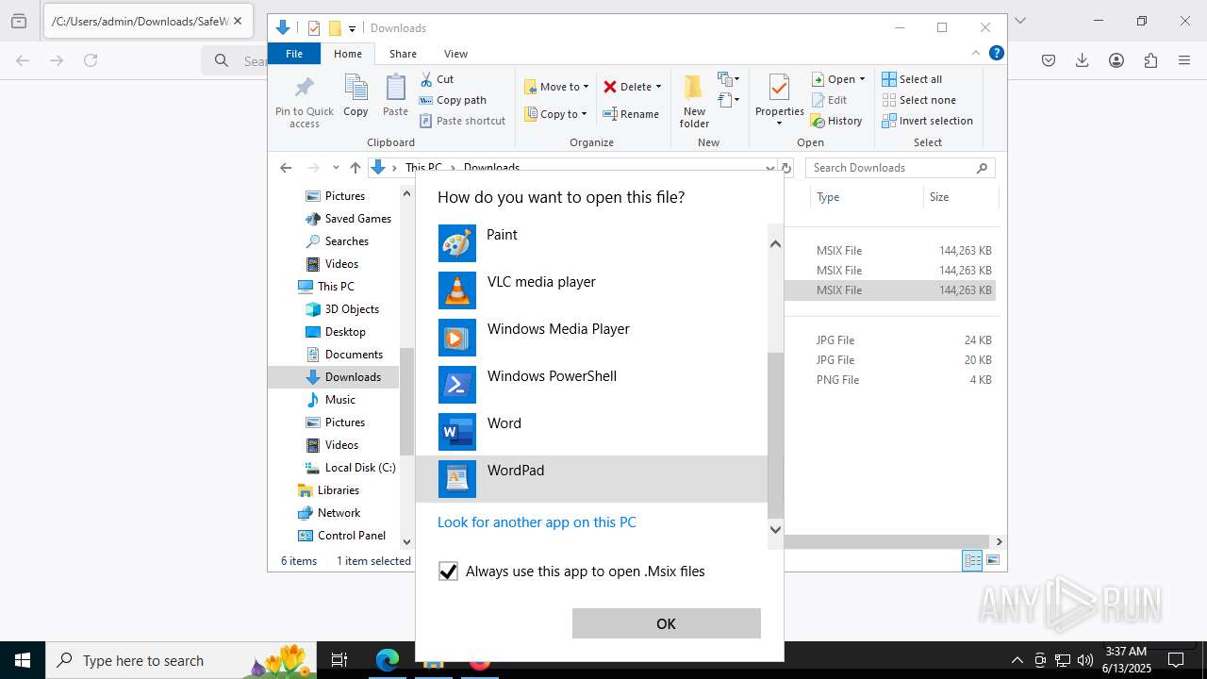
Task: Open the Properties ribbon button
Action: tap(780, 100)
